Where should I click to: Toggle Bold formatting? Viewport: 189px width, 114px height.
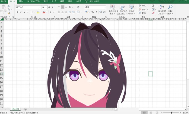click(x=17, y=12)
